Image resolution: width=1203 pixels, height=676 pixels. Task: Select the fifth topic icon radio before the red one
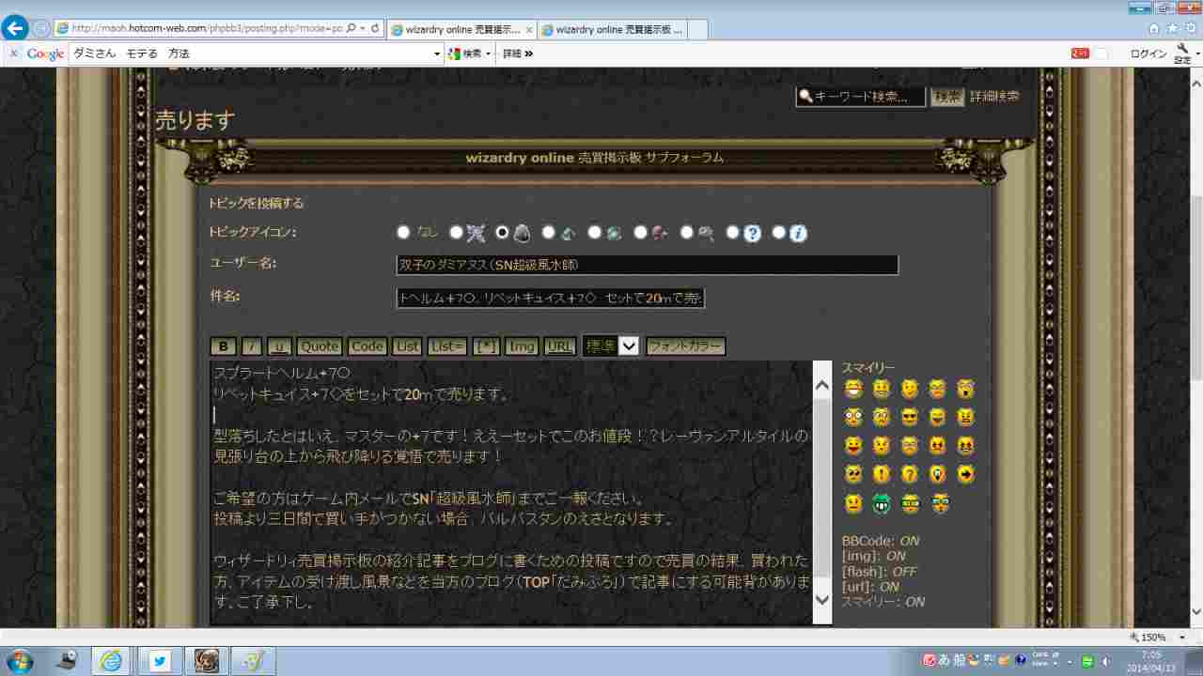tap(594, 232)
